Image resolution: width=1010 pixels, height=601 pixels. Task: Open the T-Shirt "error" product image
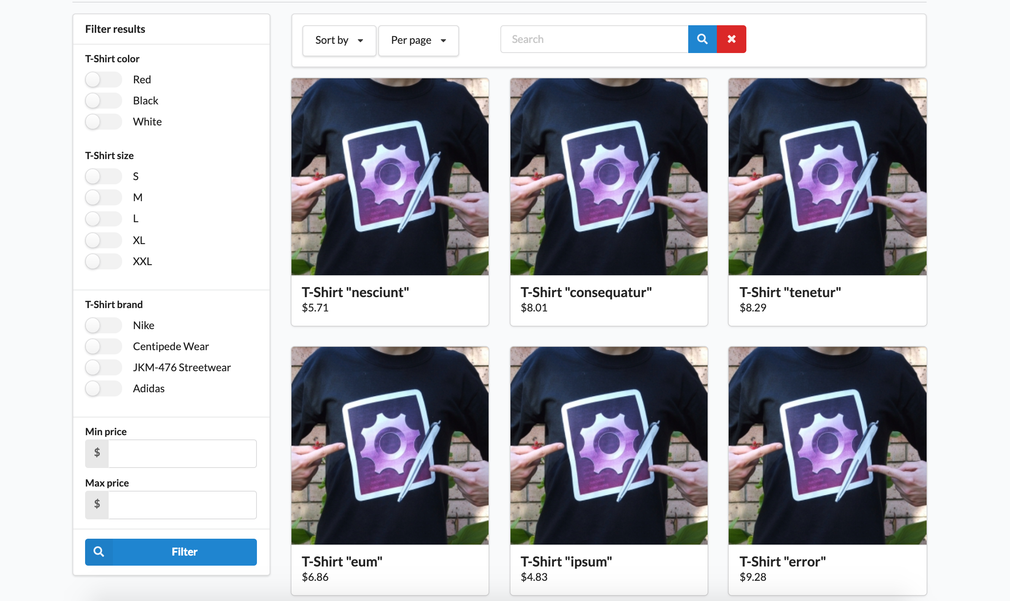coord(827,446)
